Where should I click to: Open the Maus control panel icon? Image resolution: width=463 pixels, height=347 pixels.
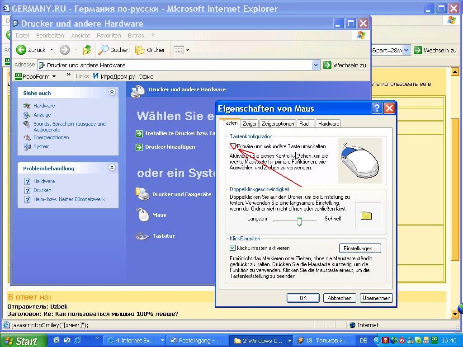(x=143, y=215)
